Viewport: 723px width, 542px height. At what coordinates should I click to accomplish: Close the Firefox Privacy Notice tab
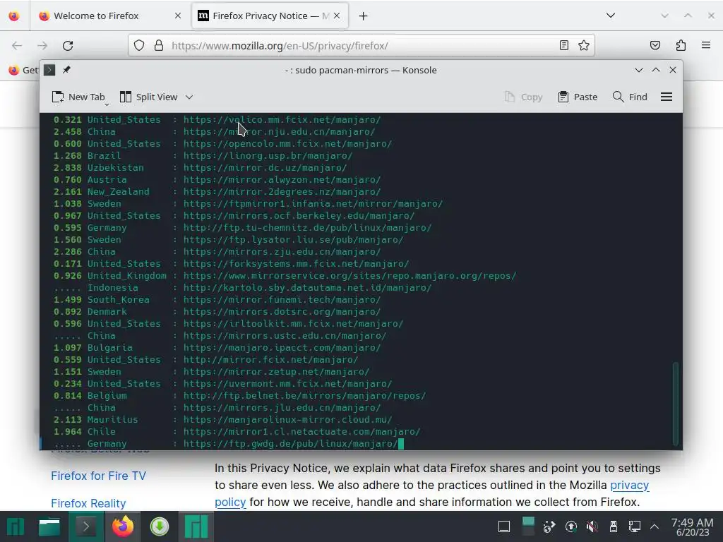(337, 16)
